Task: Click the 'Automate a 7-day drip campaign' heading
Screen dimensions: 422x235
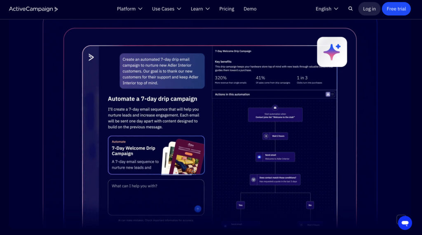Action: point(152,99)
